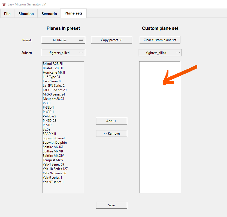Click the <- Remove button
This screenshot has width=227, height=217.
coord(111,134)
